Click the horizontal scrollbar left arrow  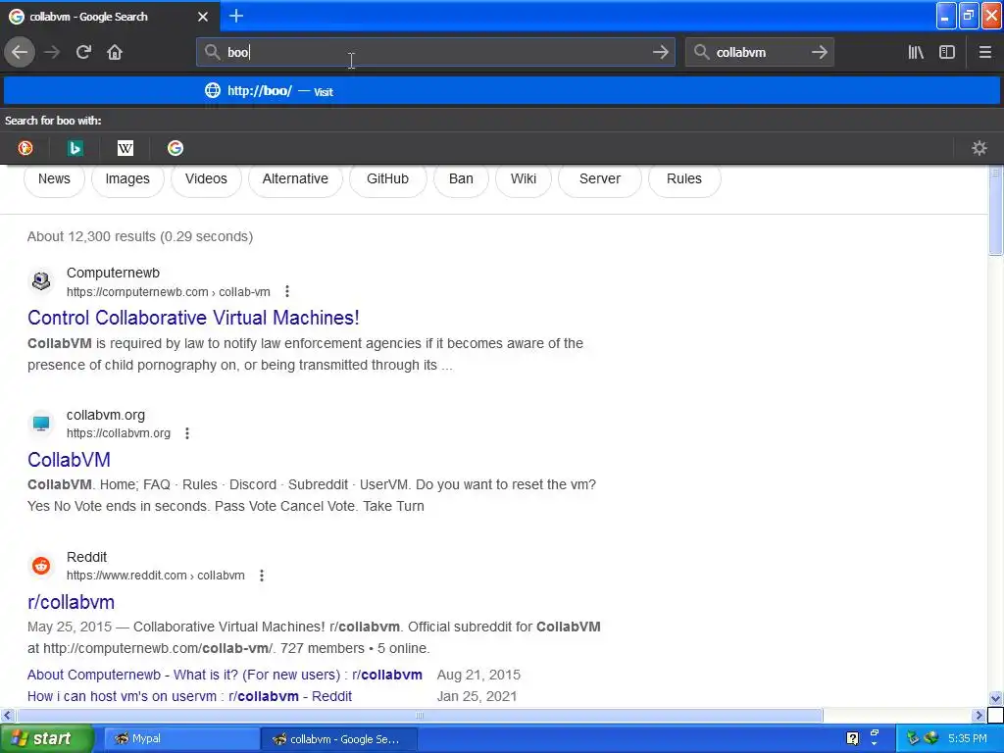pyautogui.click(x=7, y=715)
